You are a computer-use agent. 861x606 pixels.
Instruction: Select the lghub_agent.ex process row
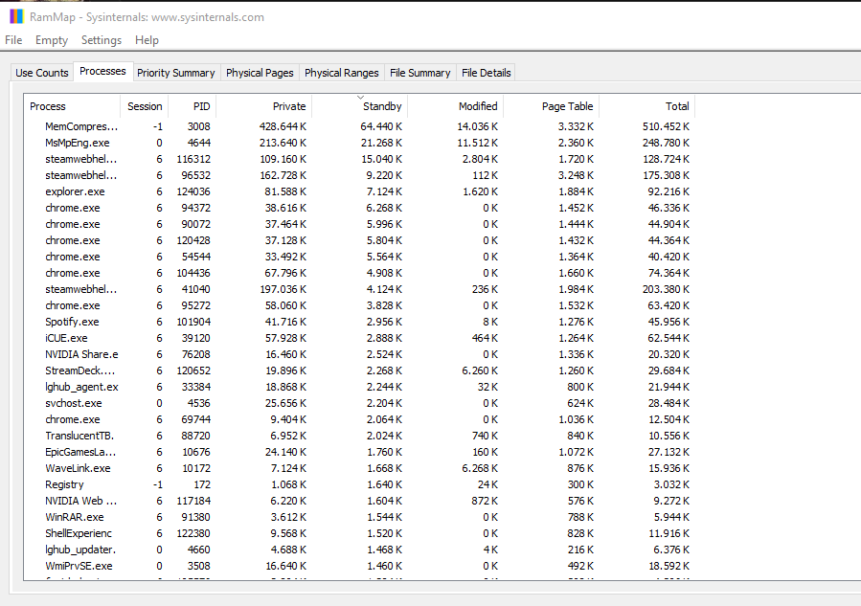click(360, 387)
